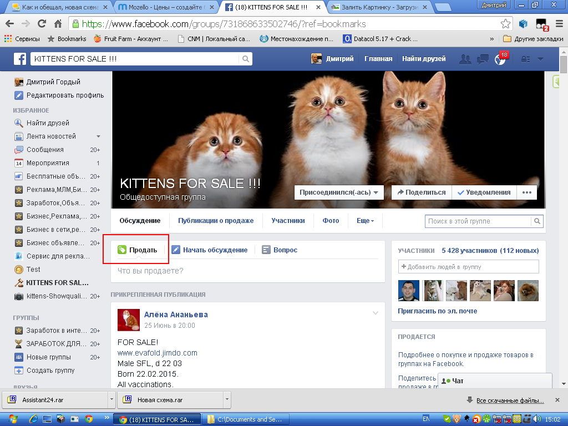568x426 pixels.
Task: Click the search magnifier in the Facebook header
Action: pyautogui.click(x=246, y=59)
